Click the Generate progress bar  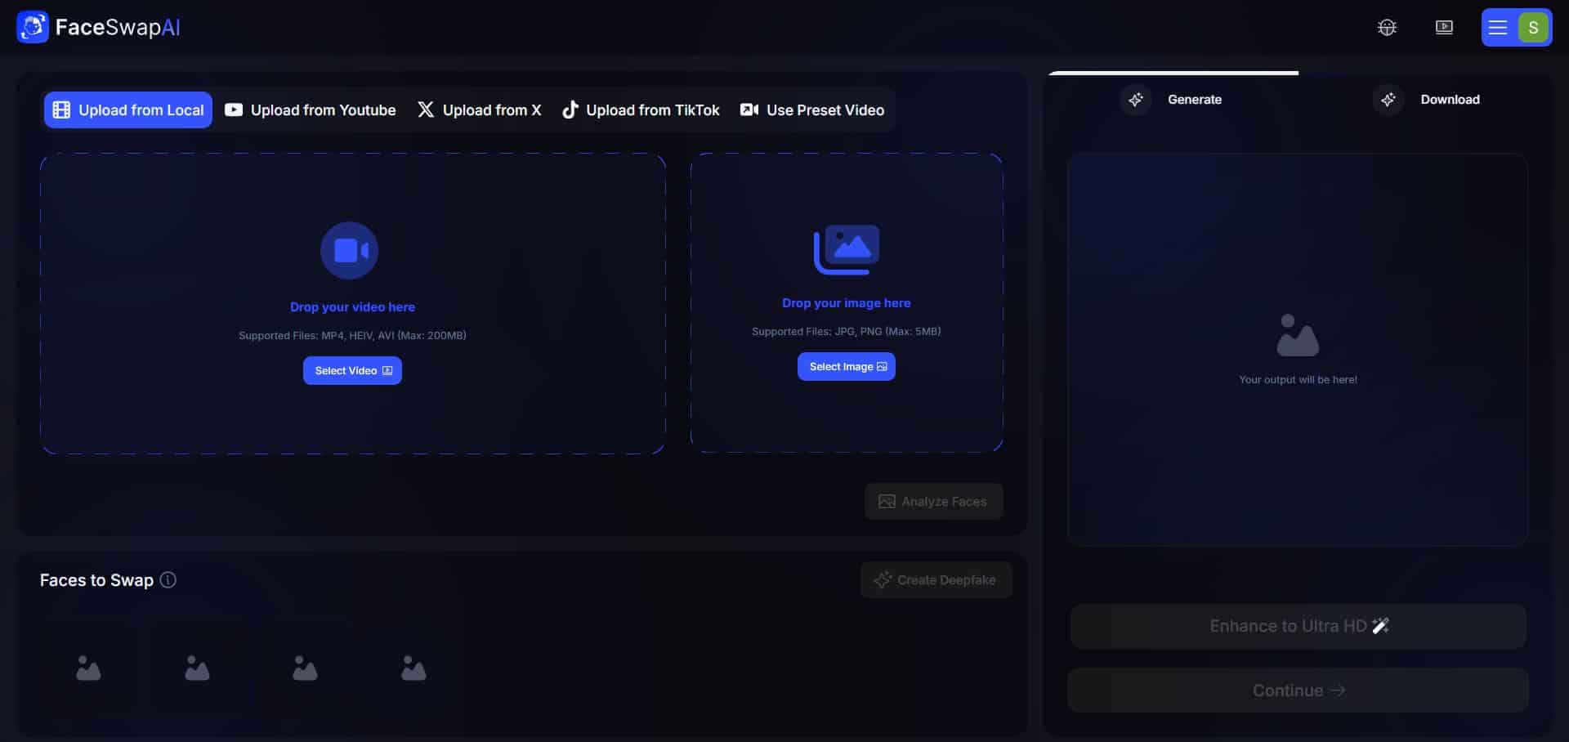click(1173, 73)
